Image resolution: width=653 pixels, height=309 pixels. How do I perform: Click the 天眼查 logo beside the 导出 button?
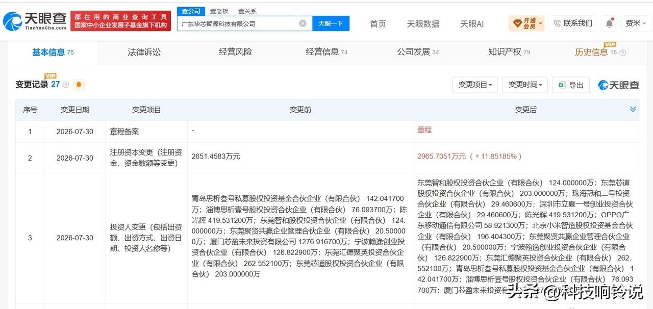click(x=618, y=85)
